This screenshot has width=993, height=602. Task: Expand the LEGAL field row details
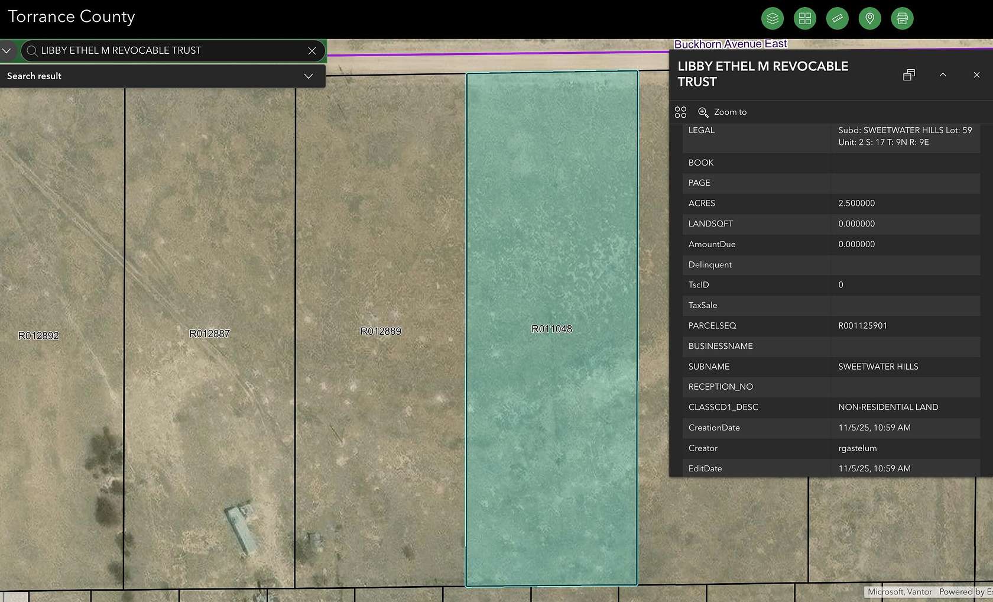702,131
